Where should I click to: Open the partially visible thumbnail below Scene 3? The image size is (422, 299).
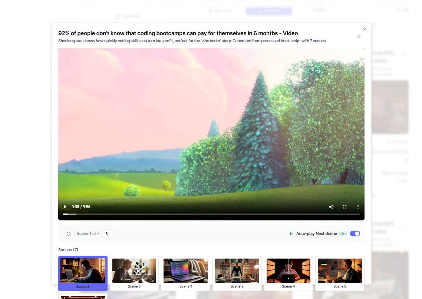(83, 296)
